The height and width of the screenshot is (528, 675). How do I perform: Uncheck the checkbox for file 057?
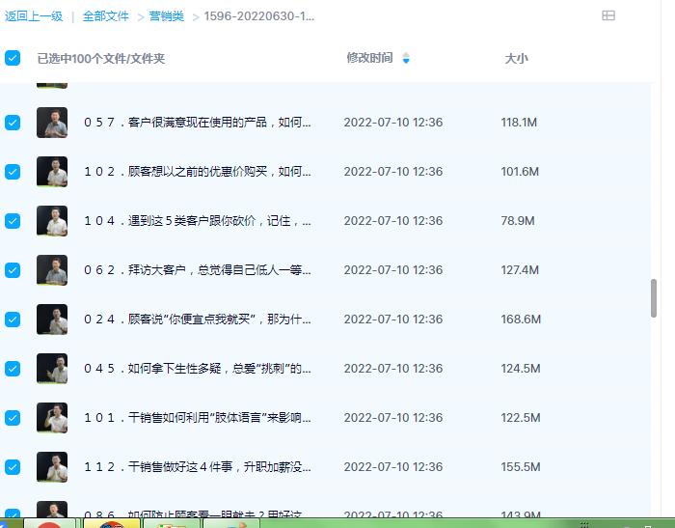pyautogui.click(x=13, y=123)
